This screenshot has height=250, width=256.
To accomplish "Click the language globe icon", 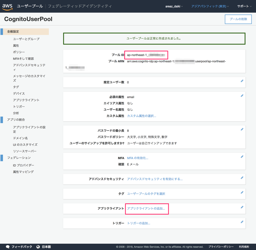I will coord(38,247).
